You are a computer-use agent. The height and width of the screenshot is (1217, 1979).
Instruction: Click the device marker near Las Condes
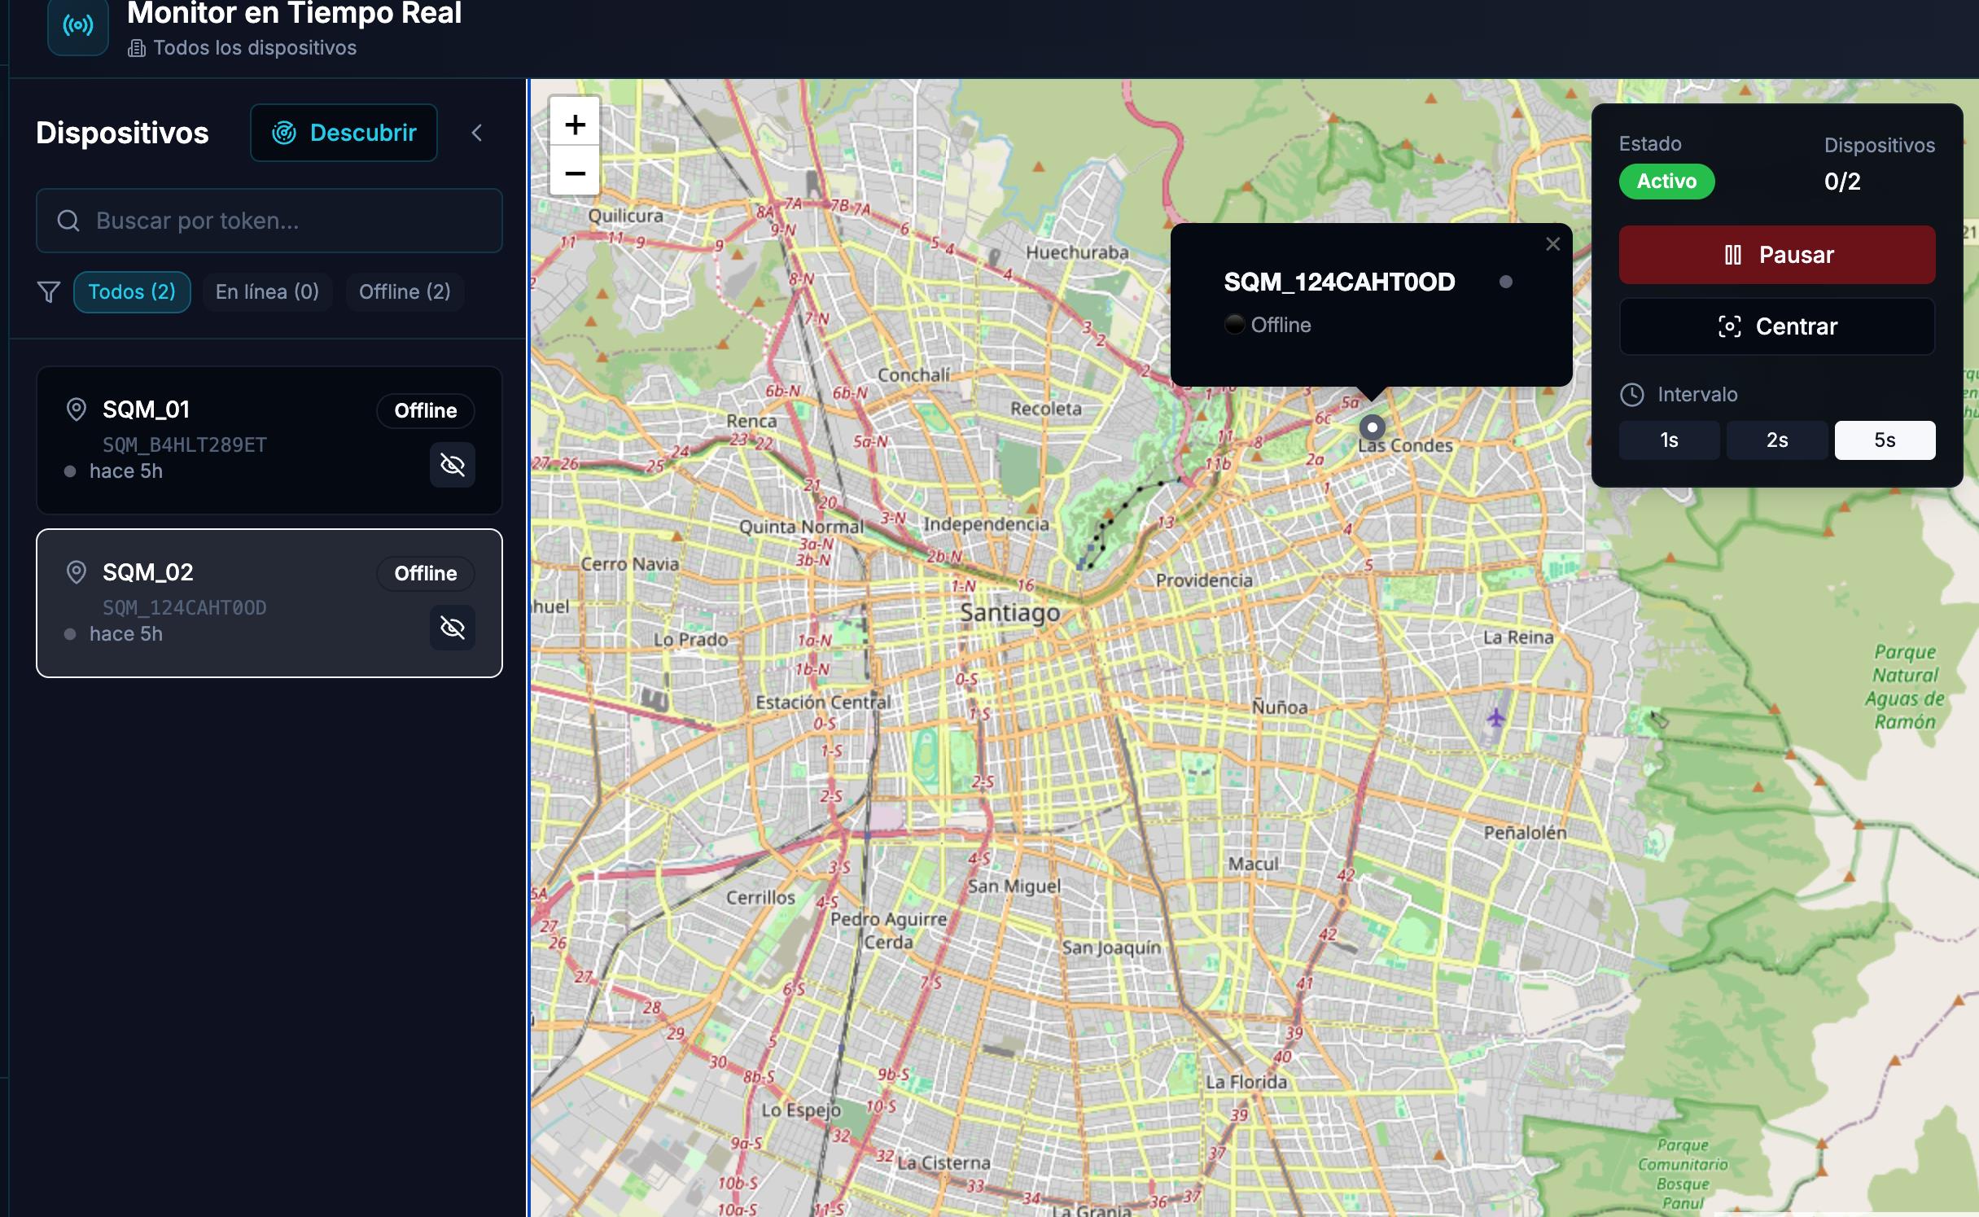click(x=1372, y=427)
